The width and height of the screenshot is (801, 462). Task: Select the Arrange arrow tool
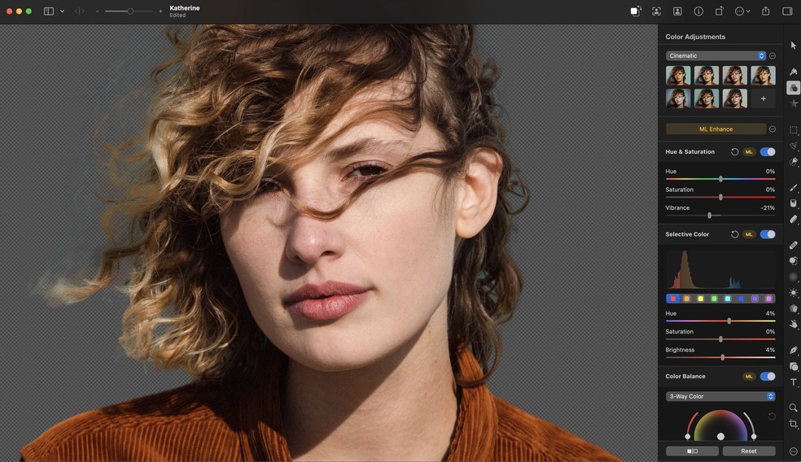(x=794, y=46)
